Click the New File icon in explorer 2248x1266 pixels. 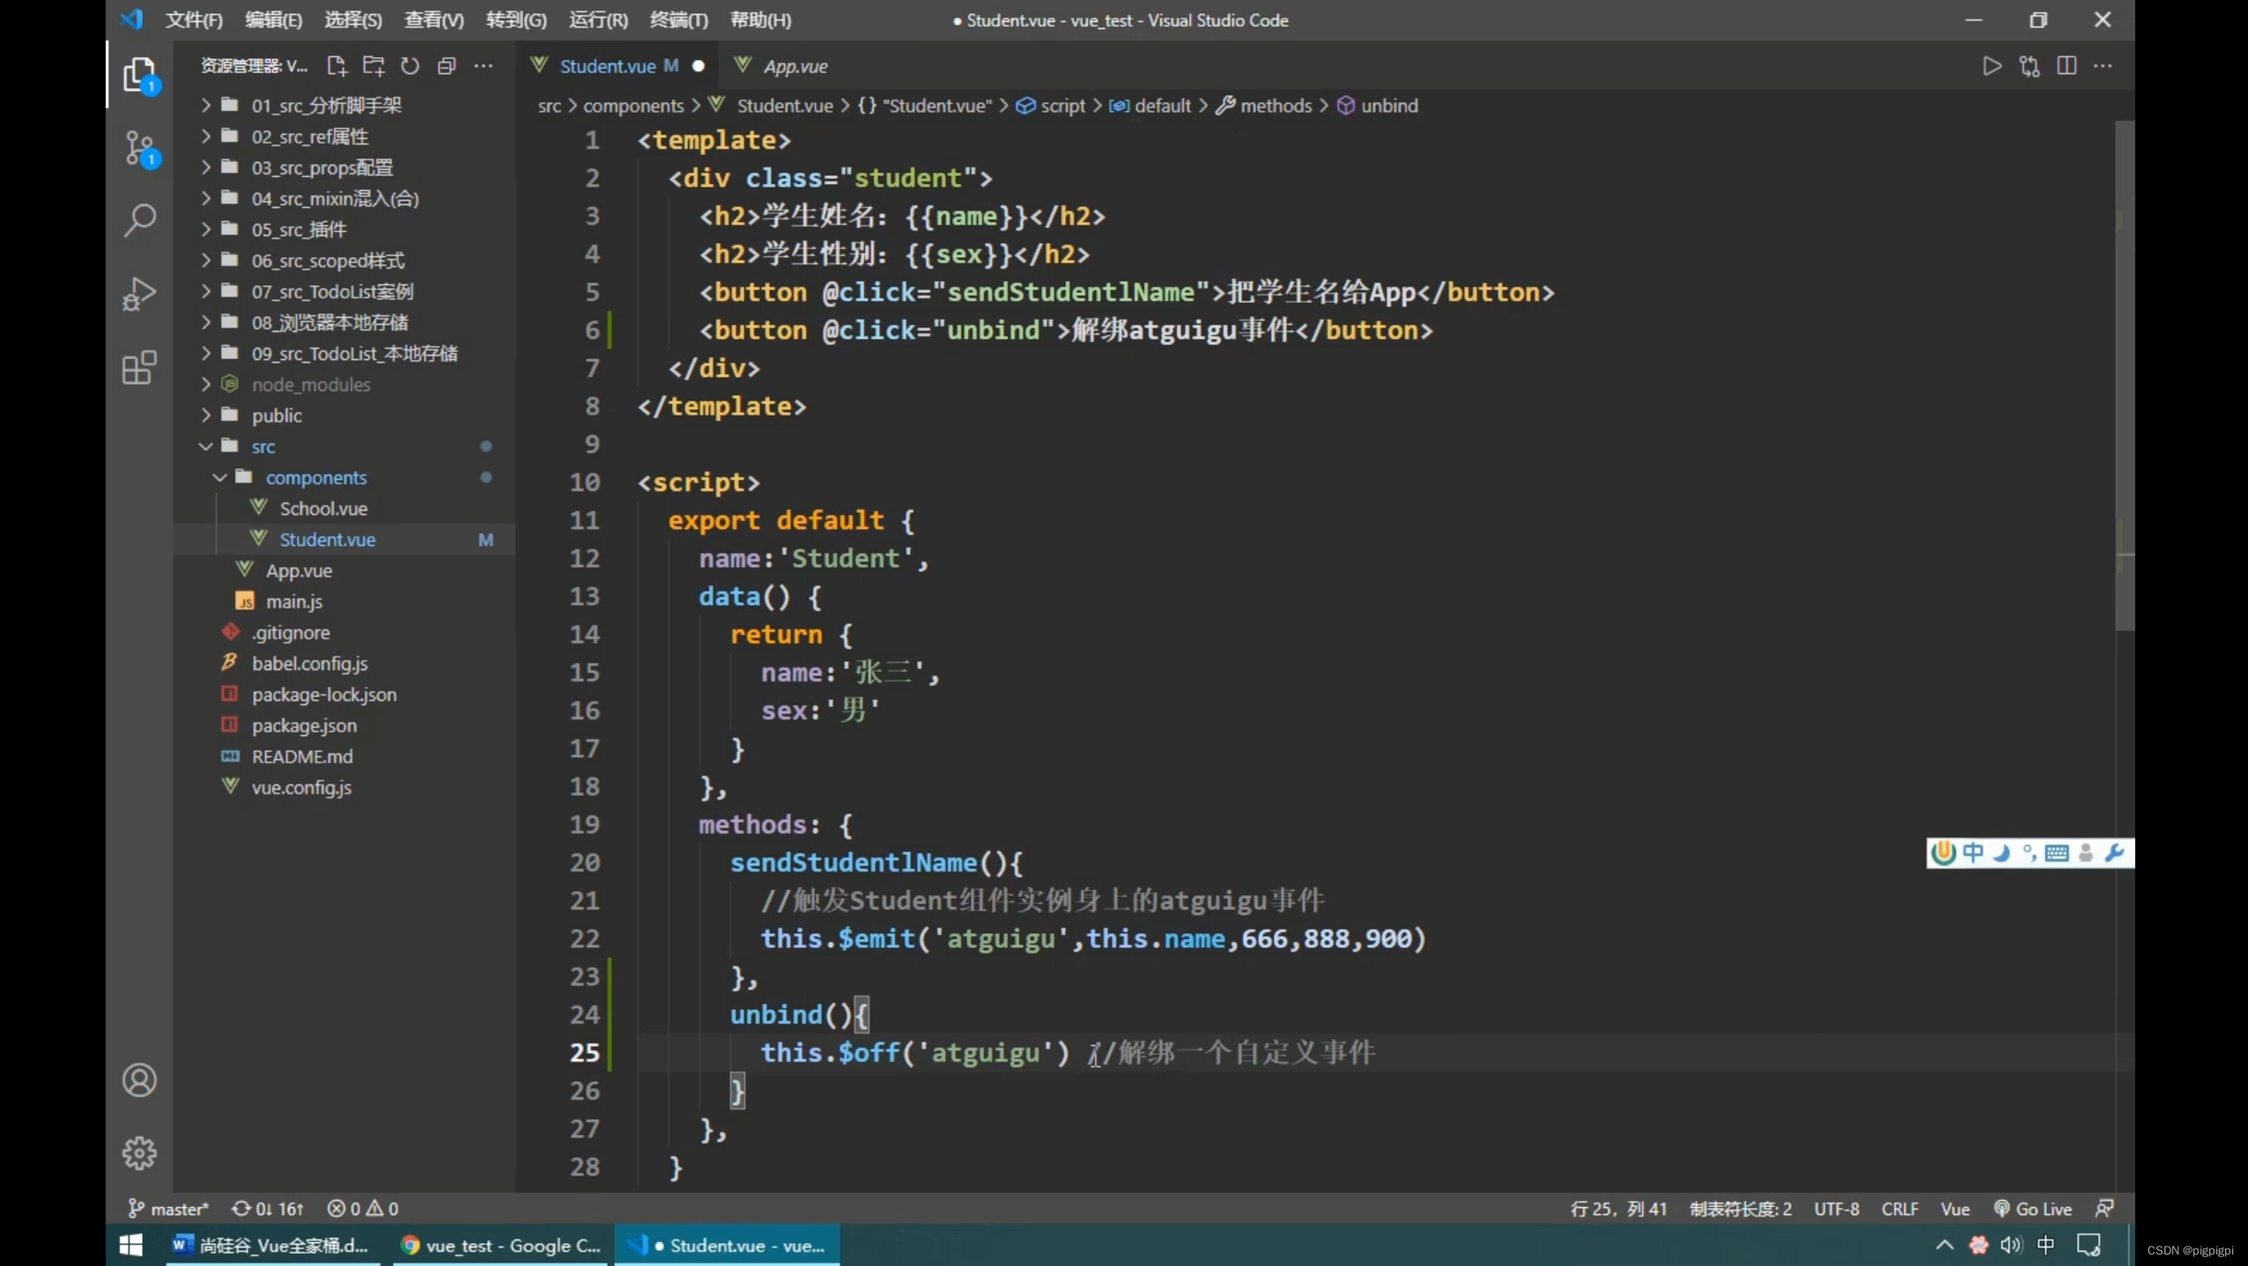336,66
